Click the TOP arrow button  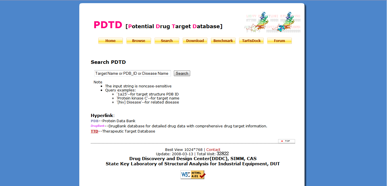coord(286,141)
